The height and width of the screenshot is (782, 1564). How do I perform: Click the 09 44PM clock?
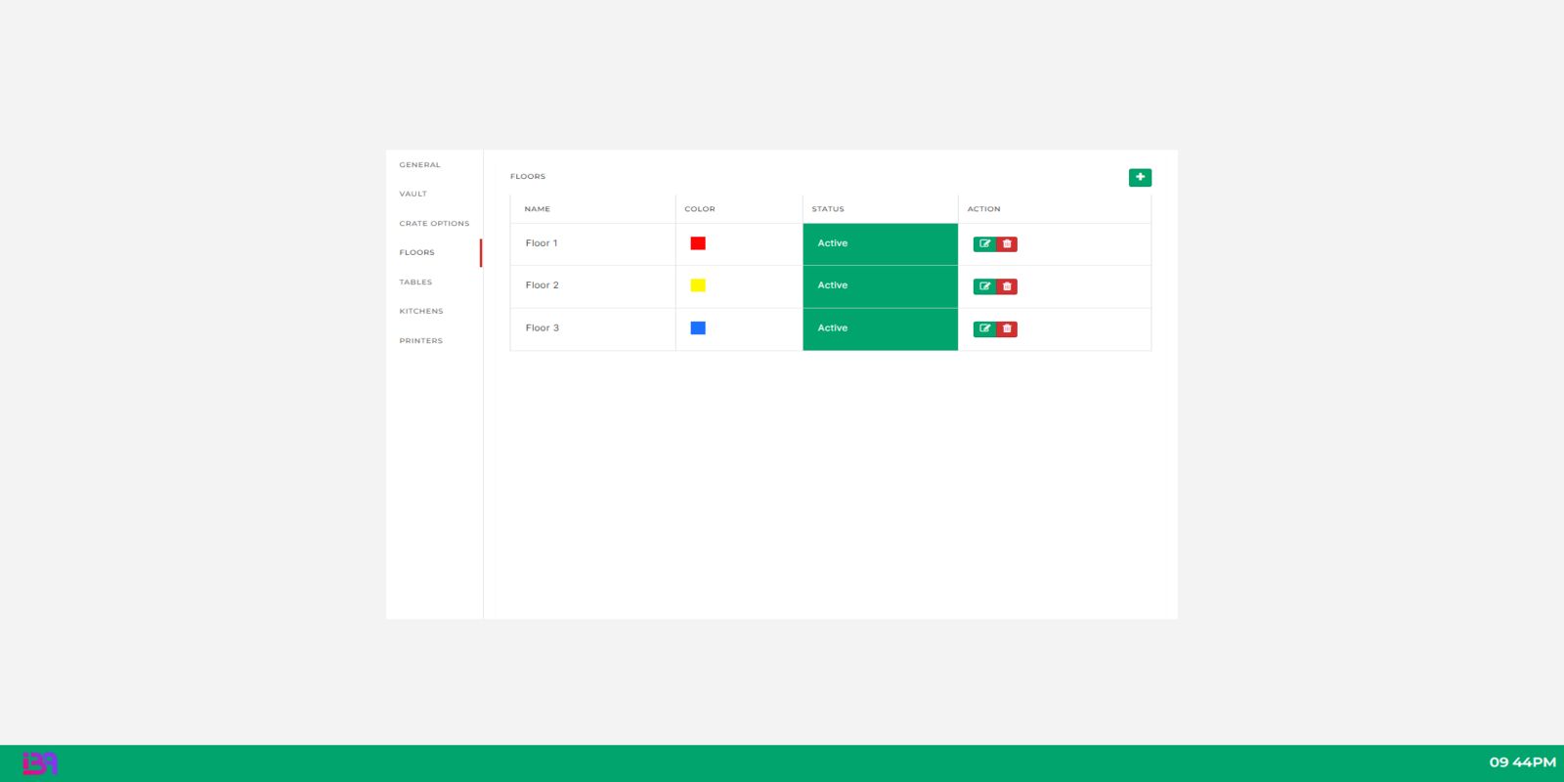coord(1522,762)
